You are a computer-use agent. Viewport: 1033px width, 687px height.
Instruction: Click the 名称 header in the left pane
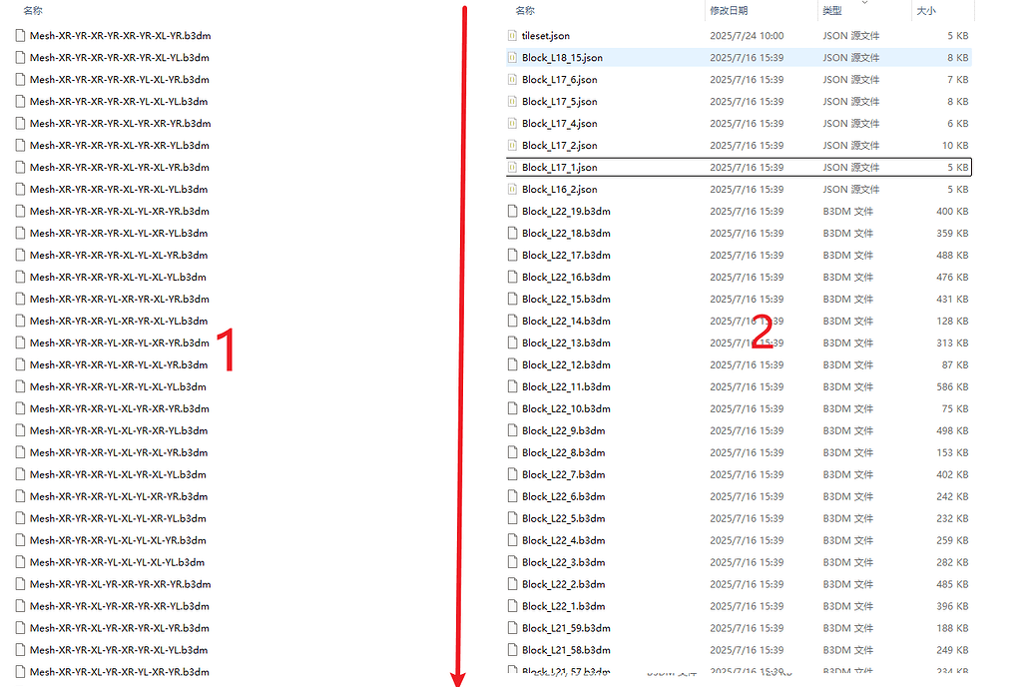coord(33,11)
